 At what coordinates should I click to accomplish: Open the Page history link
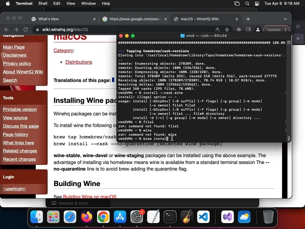(x=15, y=134)
